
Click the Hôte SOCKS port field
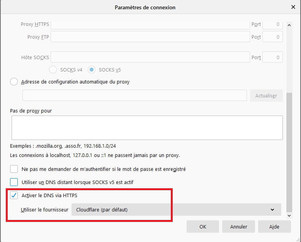click(272, 57)
